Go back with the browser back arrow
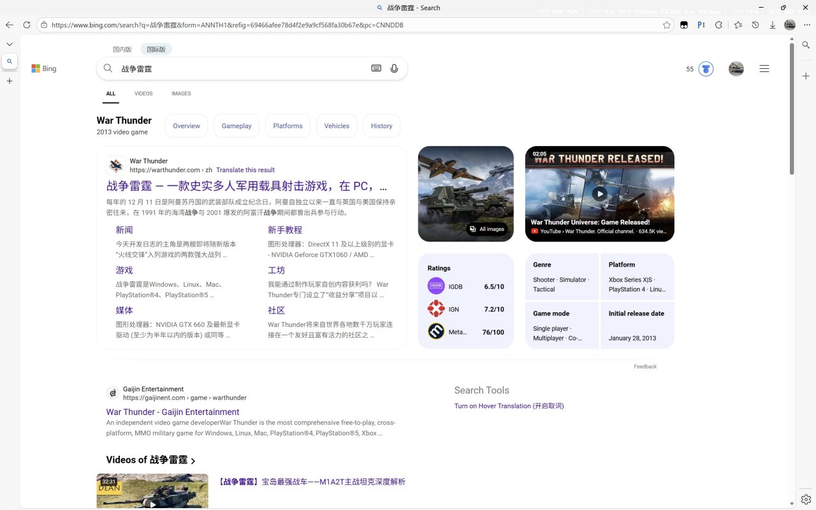This screenshot has width=816, height=510. [10, 25]
